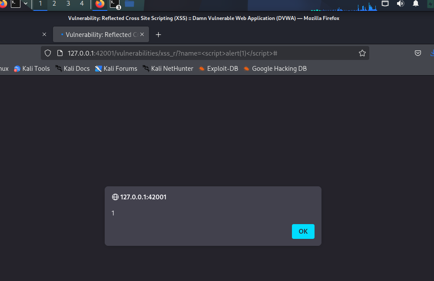Switch to workspace 3 in panel
Screen dimensions: 434x281
pos(68,4)
